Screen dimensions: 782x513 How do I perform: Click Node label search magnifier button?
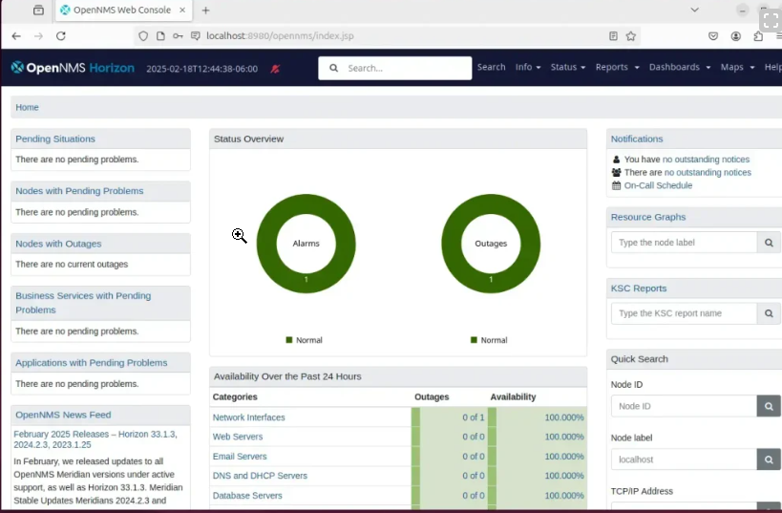pyautogui.click(x=769, y=460)
